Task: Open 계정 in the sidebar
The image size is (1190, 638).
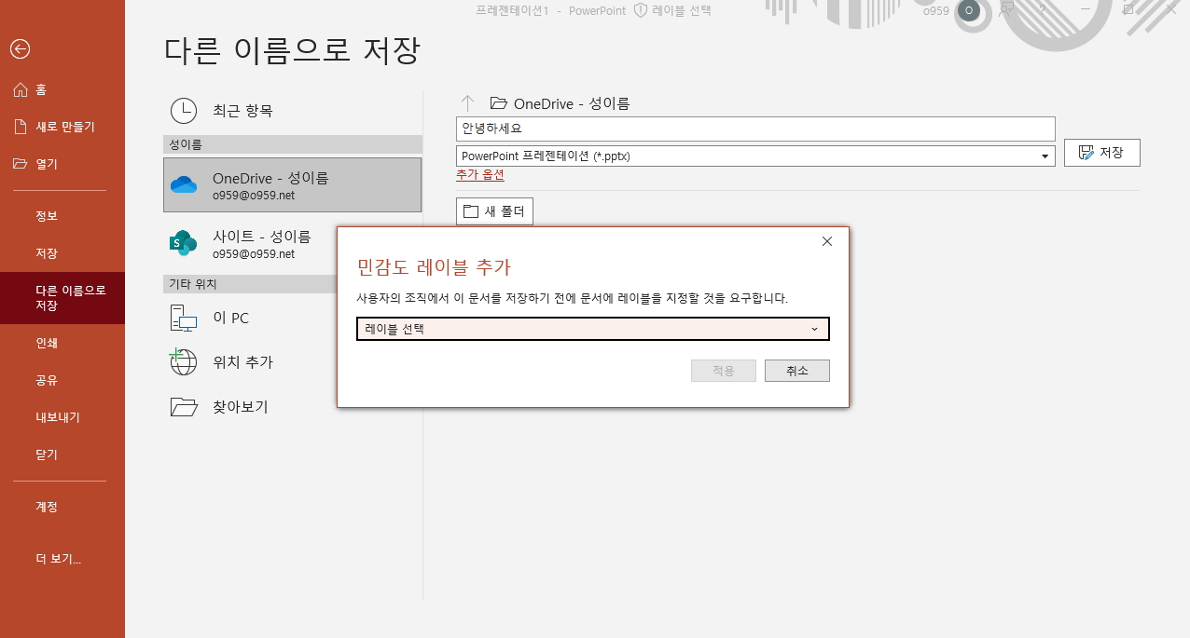Action: (x=62, y=507)
